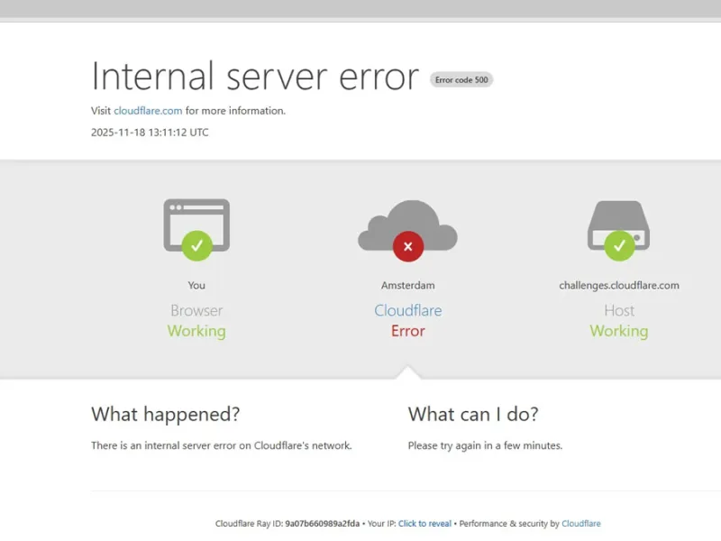Screen dimensions: 721x541
Task: Click the 'What happened?' heading
Action: pyautogui.click(x=165, y=414)
